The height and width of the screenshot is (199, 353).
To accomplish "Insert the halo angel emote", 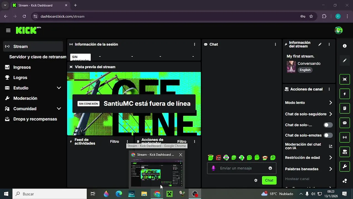I will [211, 158].
